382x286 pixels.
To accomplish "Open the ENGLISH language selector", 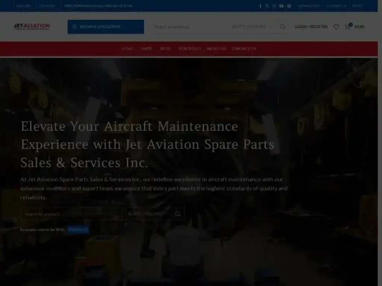I will click(x=24, y=6).
